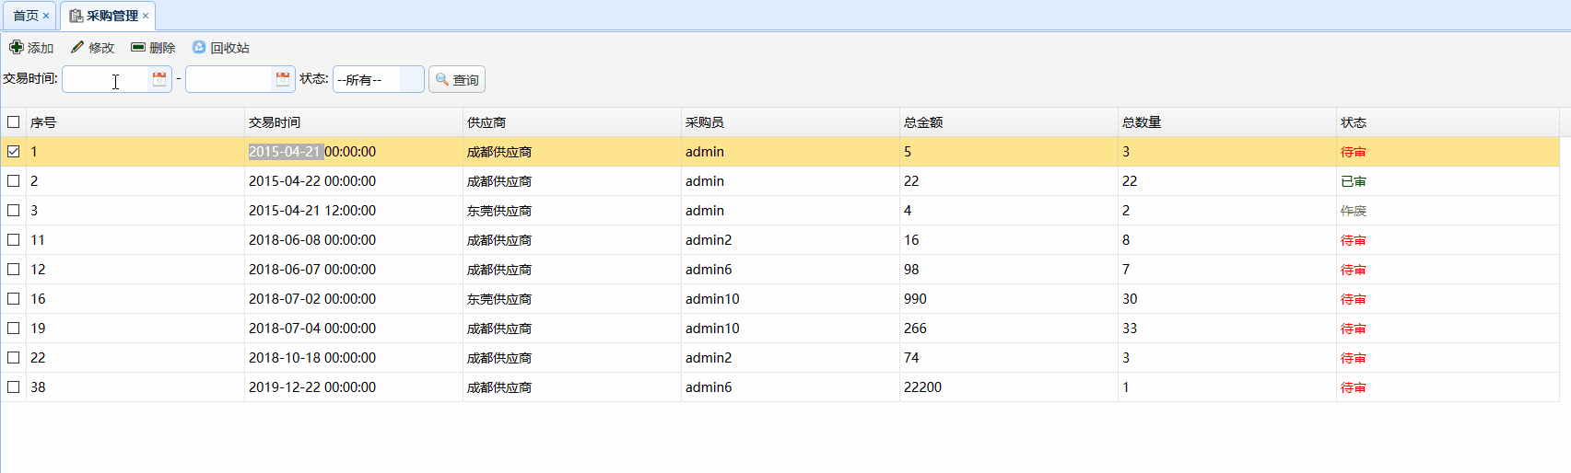Click the 删除 (delete) toolbar button
This screenshot has width=1571, height=473.
(153, 48)
